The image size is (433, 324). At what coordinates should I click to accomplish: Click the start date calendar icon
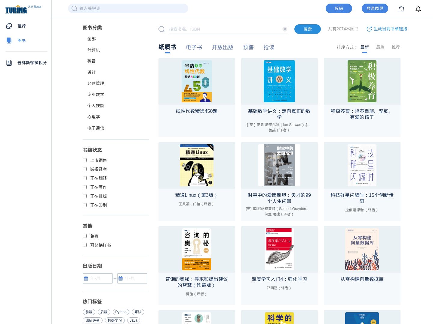[x=86, y=278]
